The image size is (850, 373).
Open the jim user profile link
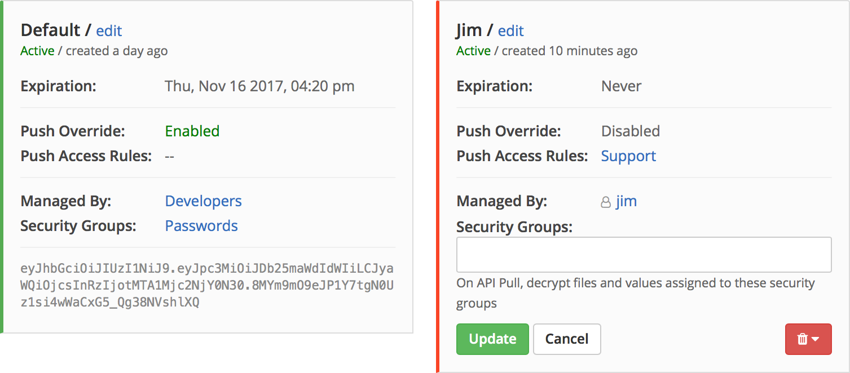pos(626,201)
